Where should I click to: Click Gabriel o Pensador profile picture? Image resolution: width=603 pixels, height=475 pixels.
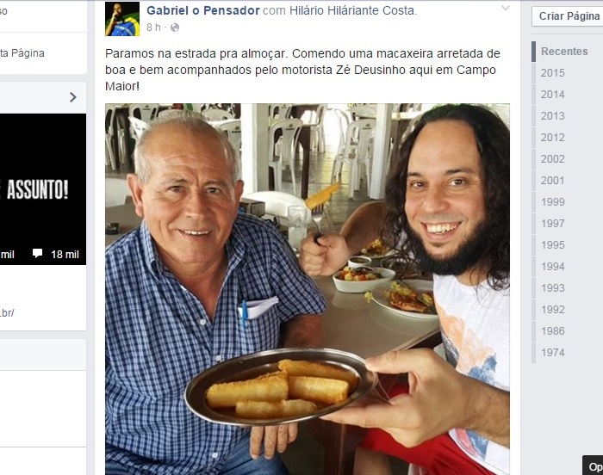click(x=122, y=19)
